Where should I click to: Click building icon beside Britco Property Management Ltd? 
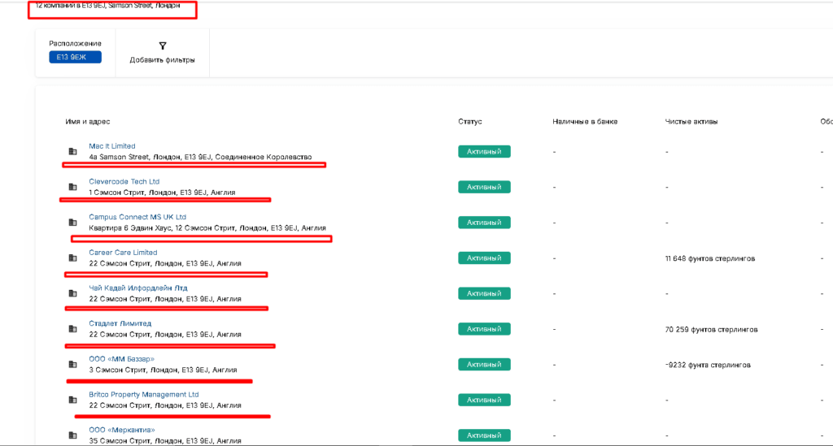(x=72, y=400)
